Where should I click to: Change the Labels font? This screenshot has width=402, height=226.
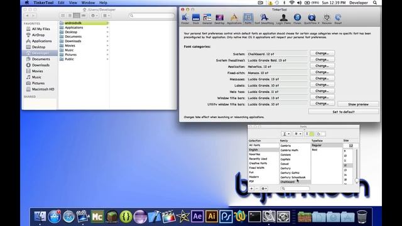point(322,85)
